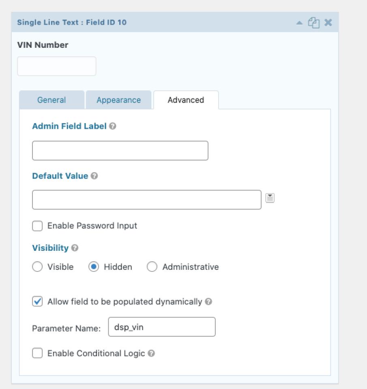Choose the Hidden visibility option
367x389 pixels.
(94, 267)
